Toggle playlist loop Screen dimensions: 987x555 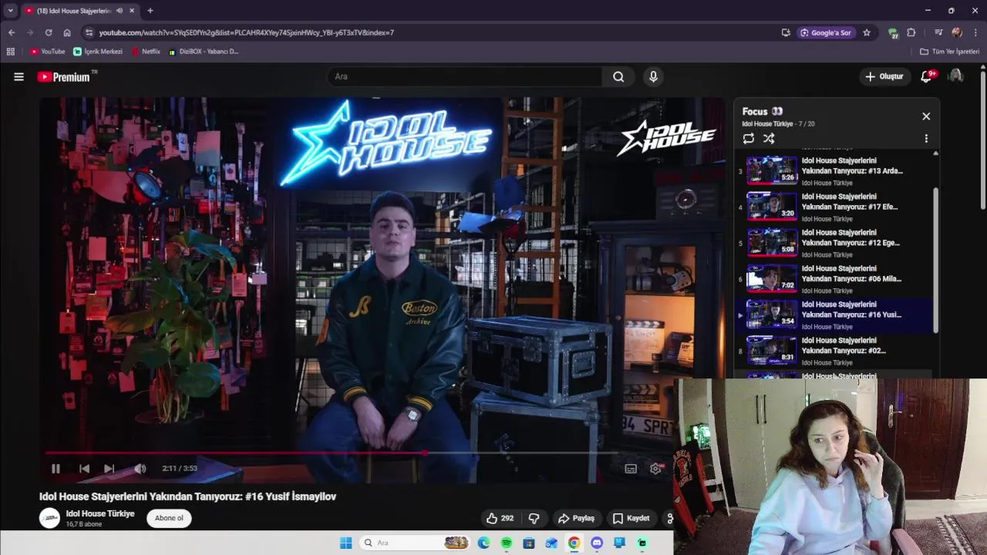748,139
